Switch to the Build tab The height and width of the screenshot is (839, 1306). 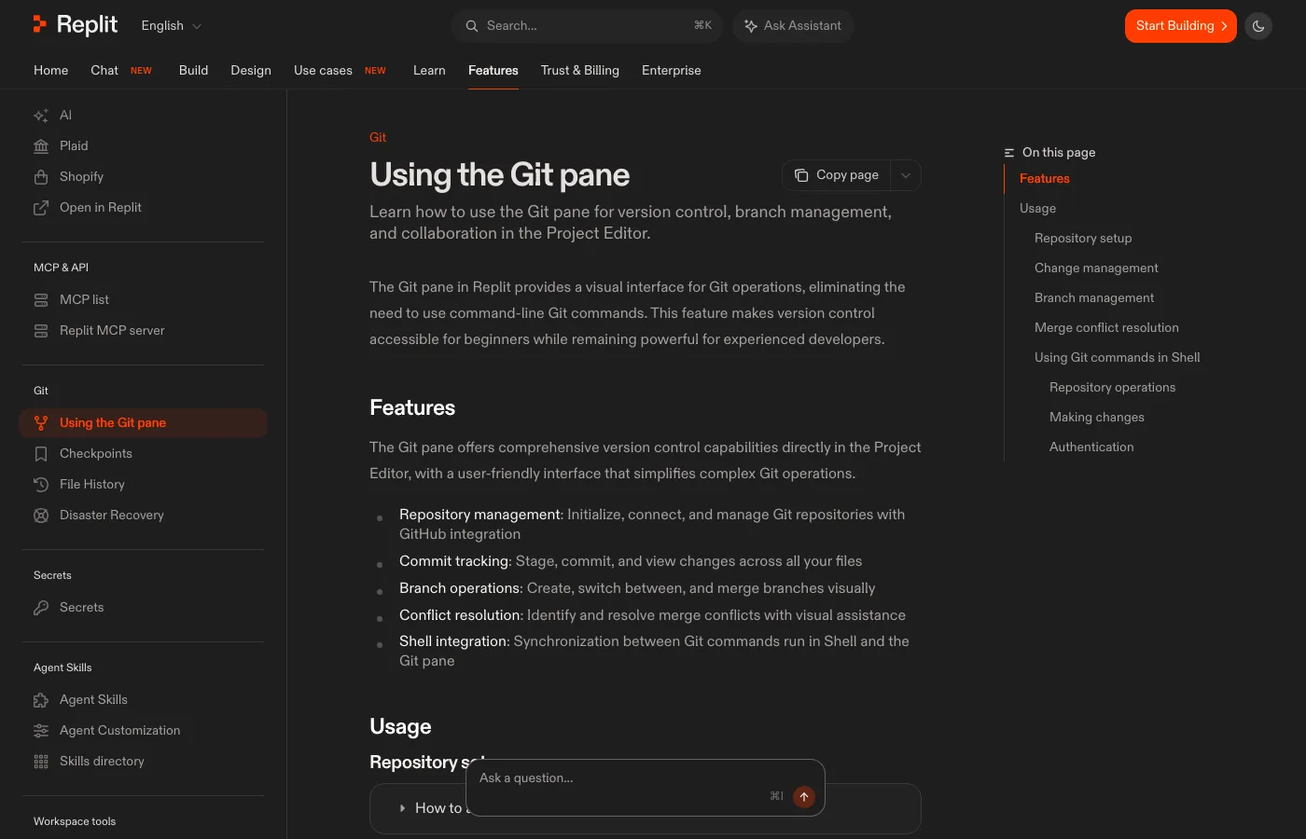click(194, 70)
